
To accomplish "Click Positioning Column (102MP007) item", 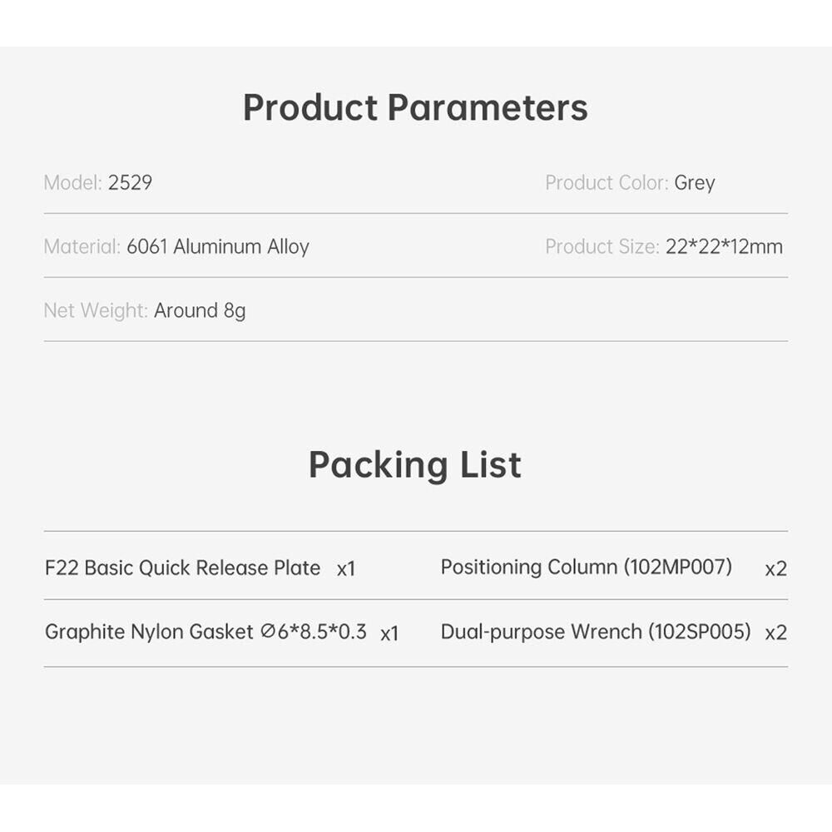I will click(587, 567).
